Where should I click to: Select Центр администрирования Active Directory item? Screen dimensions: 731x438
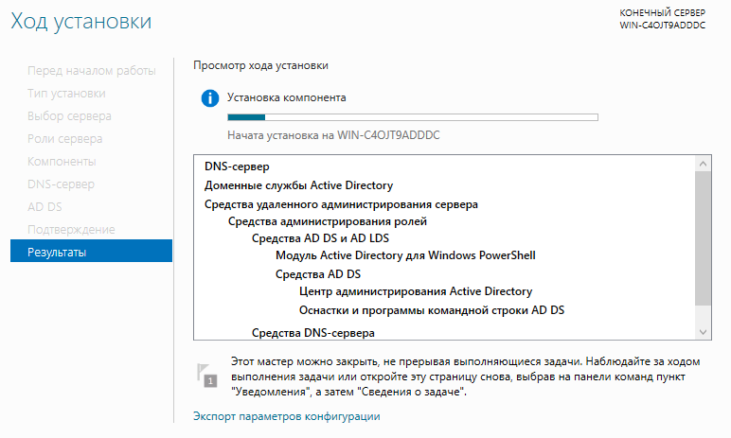pos(416,291)
